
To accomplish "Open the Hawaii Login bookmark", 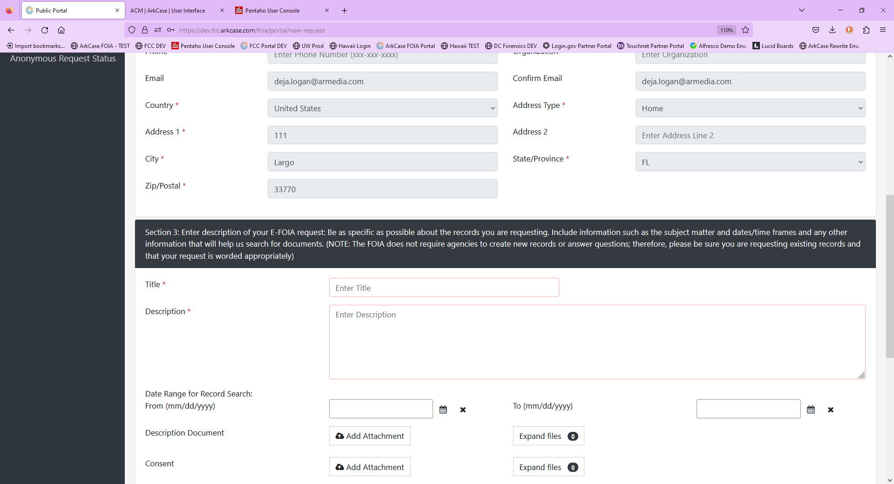I will point(350,46).
